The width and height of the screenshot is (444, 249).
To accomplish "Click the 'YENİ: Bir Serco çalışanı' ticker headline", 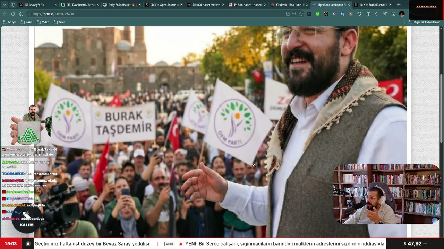I will pos(285,244).
